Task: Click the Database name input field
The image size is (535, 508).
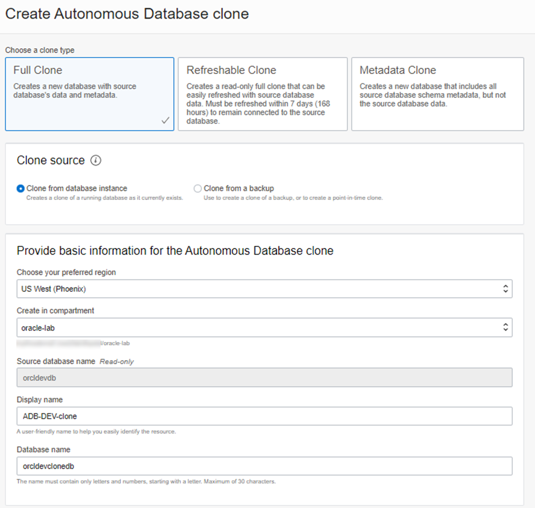Action: point(264,466)
